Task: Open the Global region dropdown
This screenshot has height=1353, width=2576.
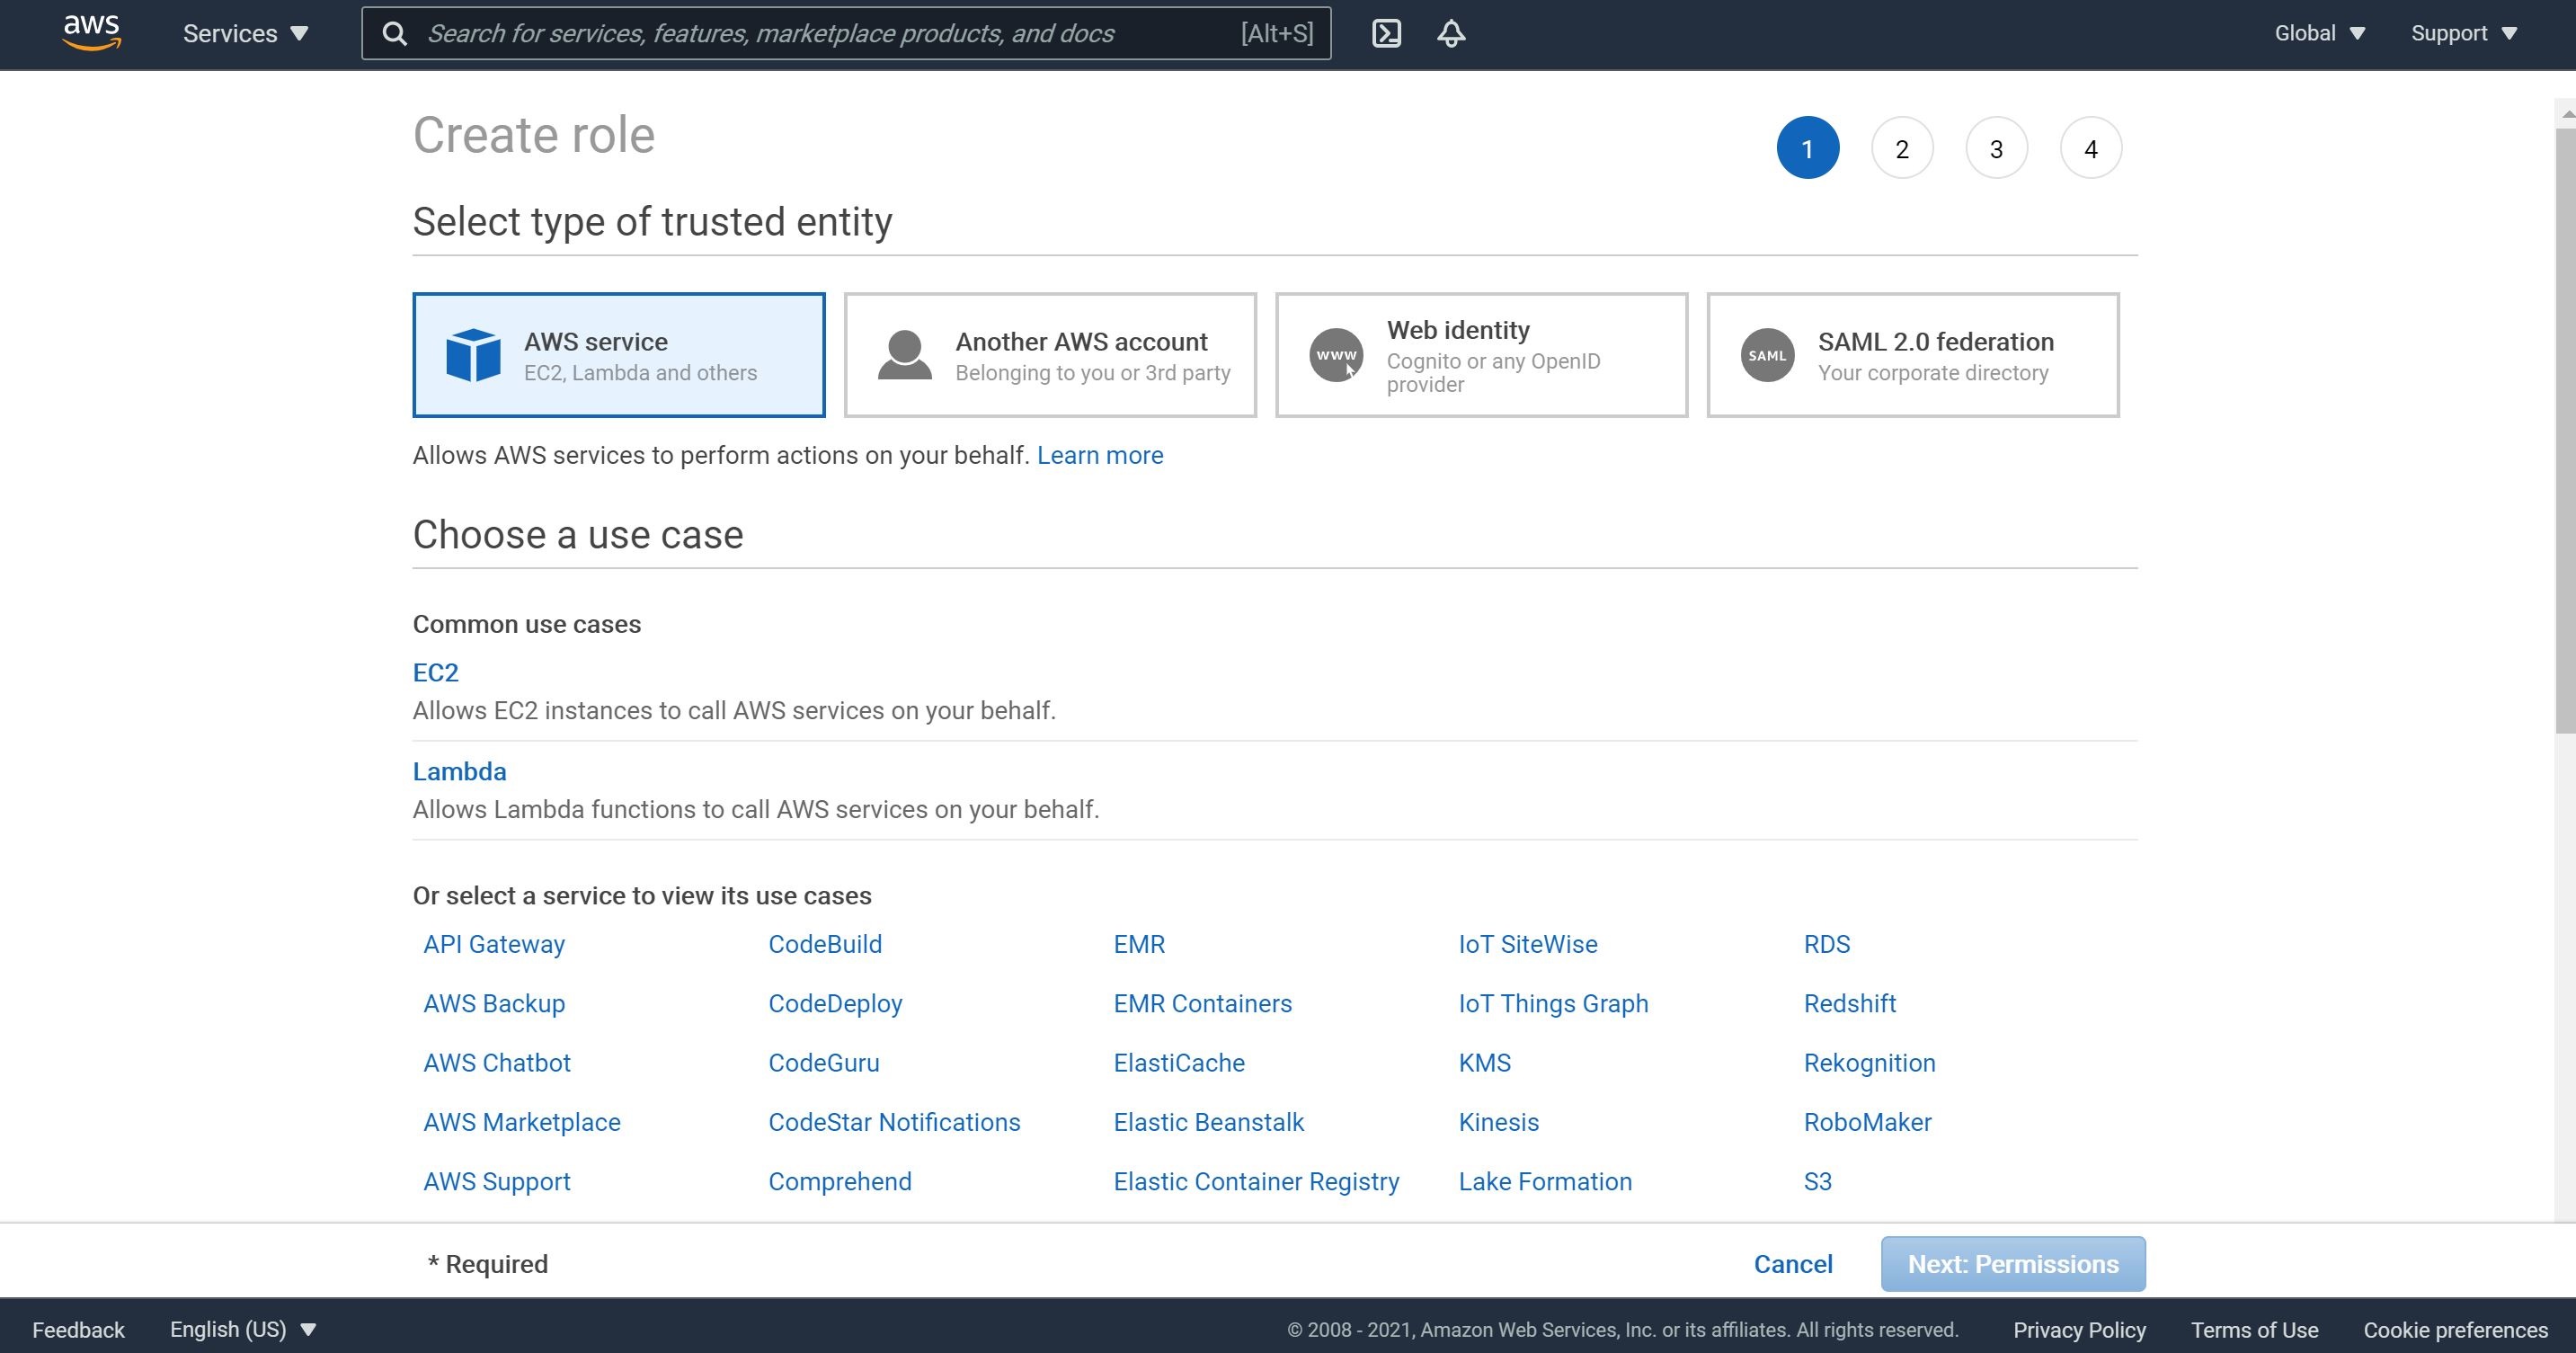Action: [2320, 33]
